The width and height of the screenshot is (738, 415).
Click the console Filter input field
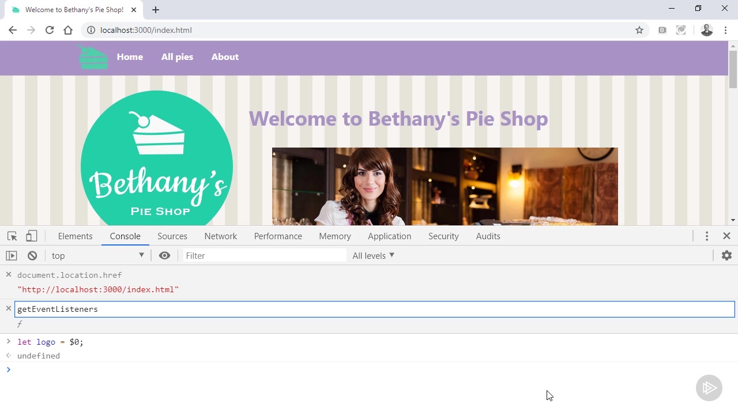click(264, 256)
